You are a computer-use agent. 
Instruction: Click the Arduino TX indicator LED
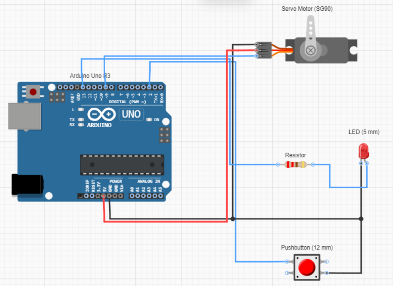click(x=81, y=120)
